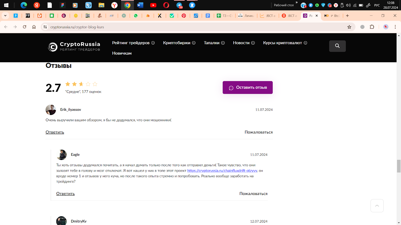Close the current CryptoRussia tab
Image resolution: width=401 pixels, height=225 pixels.
(x=317, y=15)
